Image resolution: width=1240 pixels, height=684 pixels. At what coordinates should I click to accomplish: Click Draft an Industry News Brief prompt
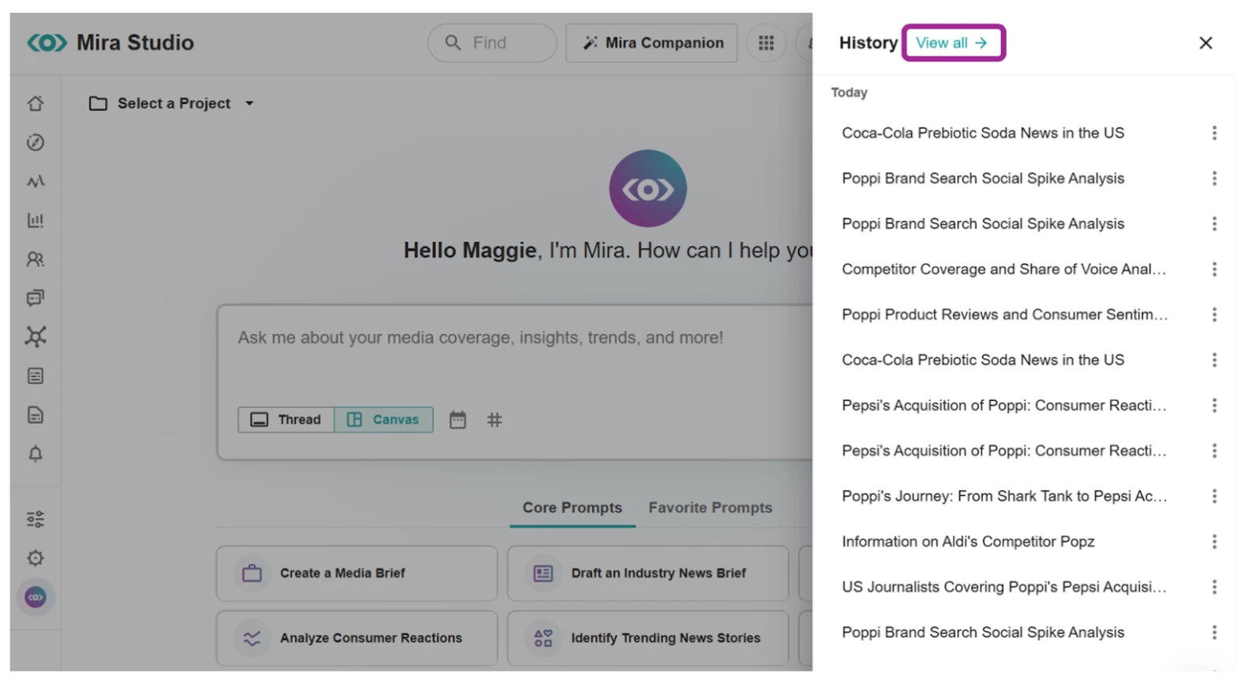coord(648,573)
